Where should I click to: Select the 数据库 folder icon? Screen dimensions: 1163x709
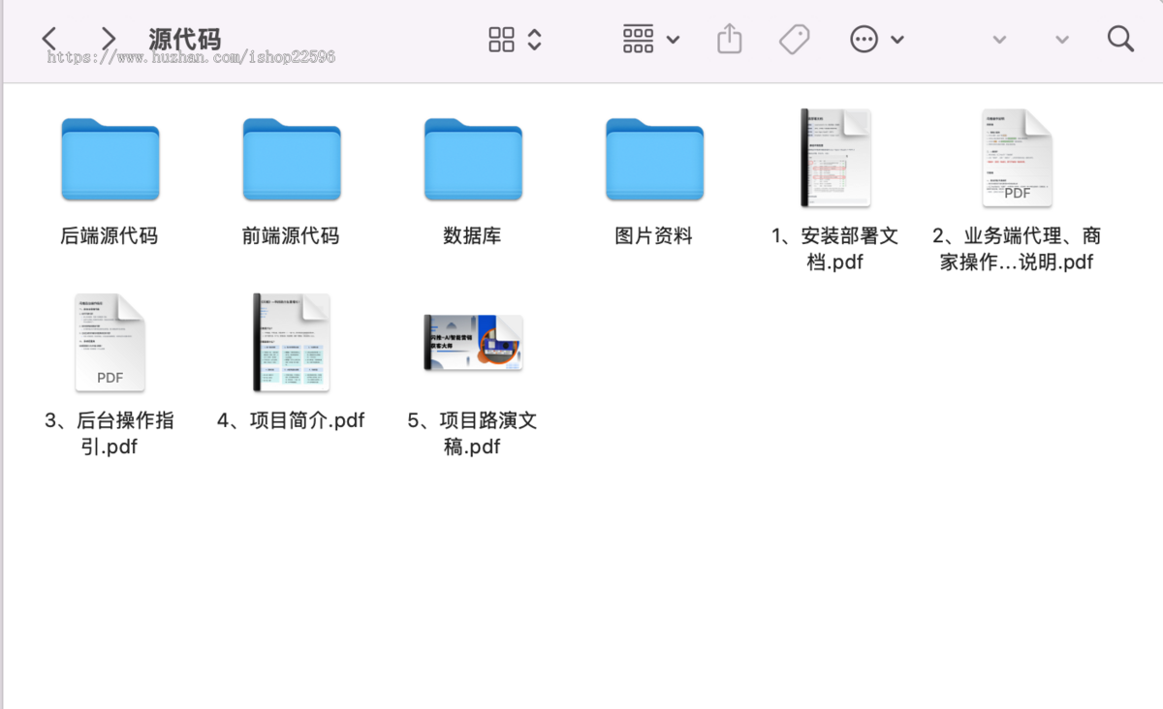tap(473, 159)
